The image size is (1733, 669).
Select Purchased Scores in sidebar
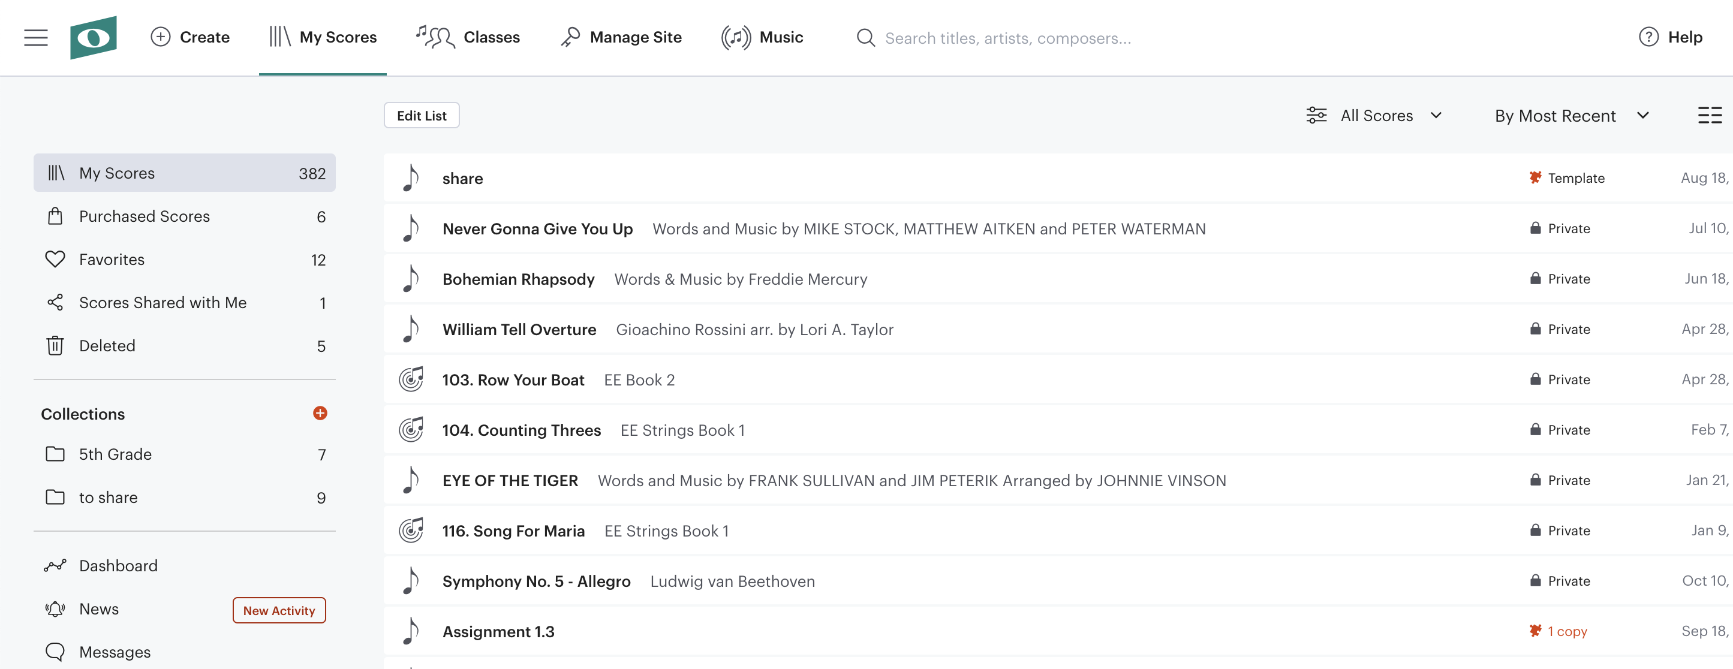click(184, 216)
